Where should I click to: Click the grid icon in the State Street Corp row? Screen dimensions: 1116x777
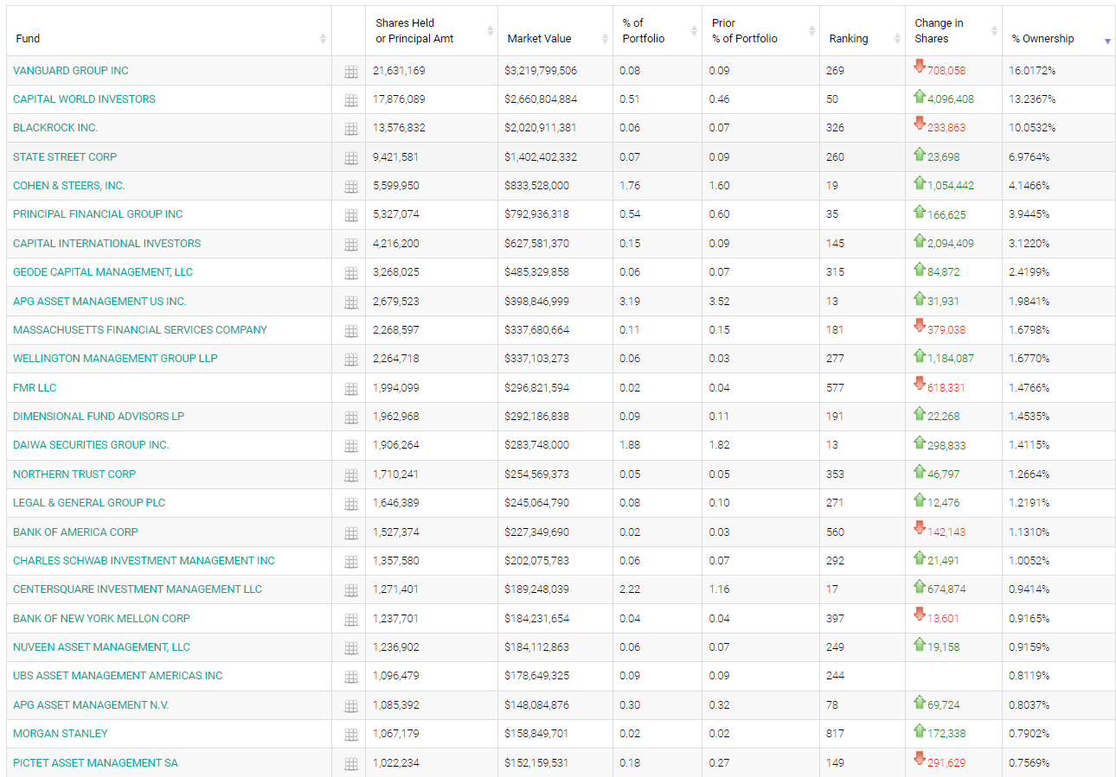click(350, 158)
